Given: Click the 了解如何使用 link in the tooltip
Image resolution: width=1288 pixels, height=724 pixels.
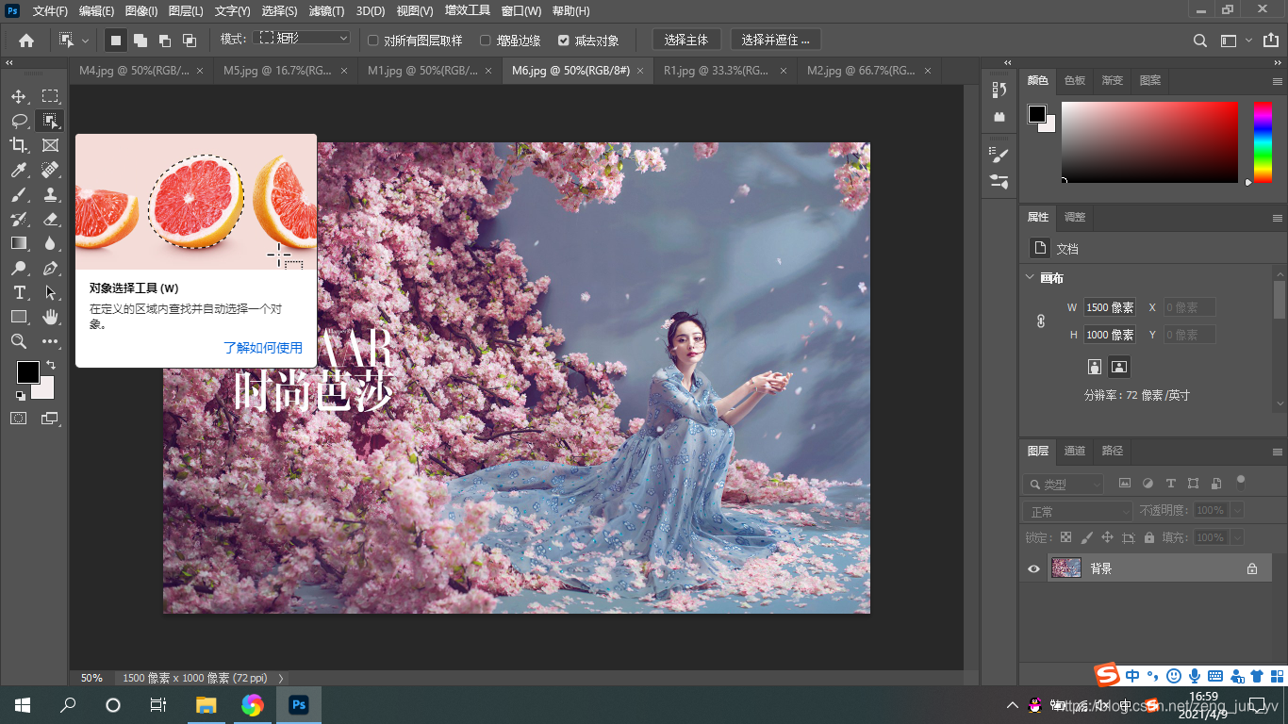Looking at the screenshot, I should click(262, 347).
